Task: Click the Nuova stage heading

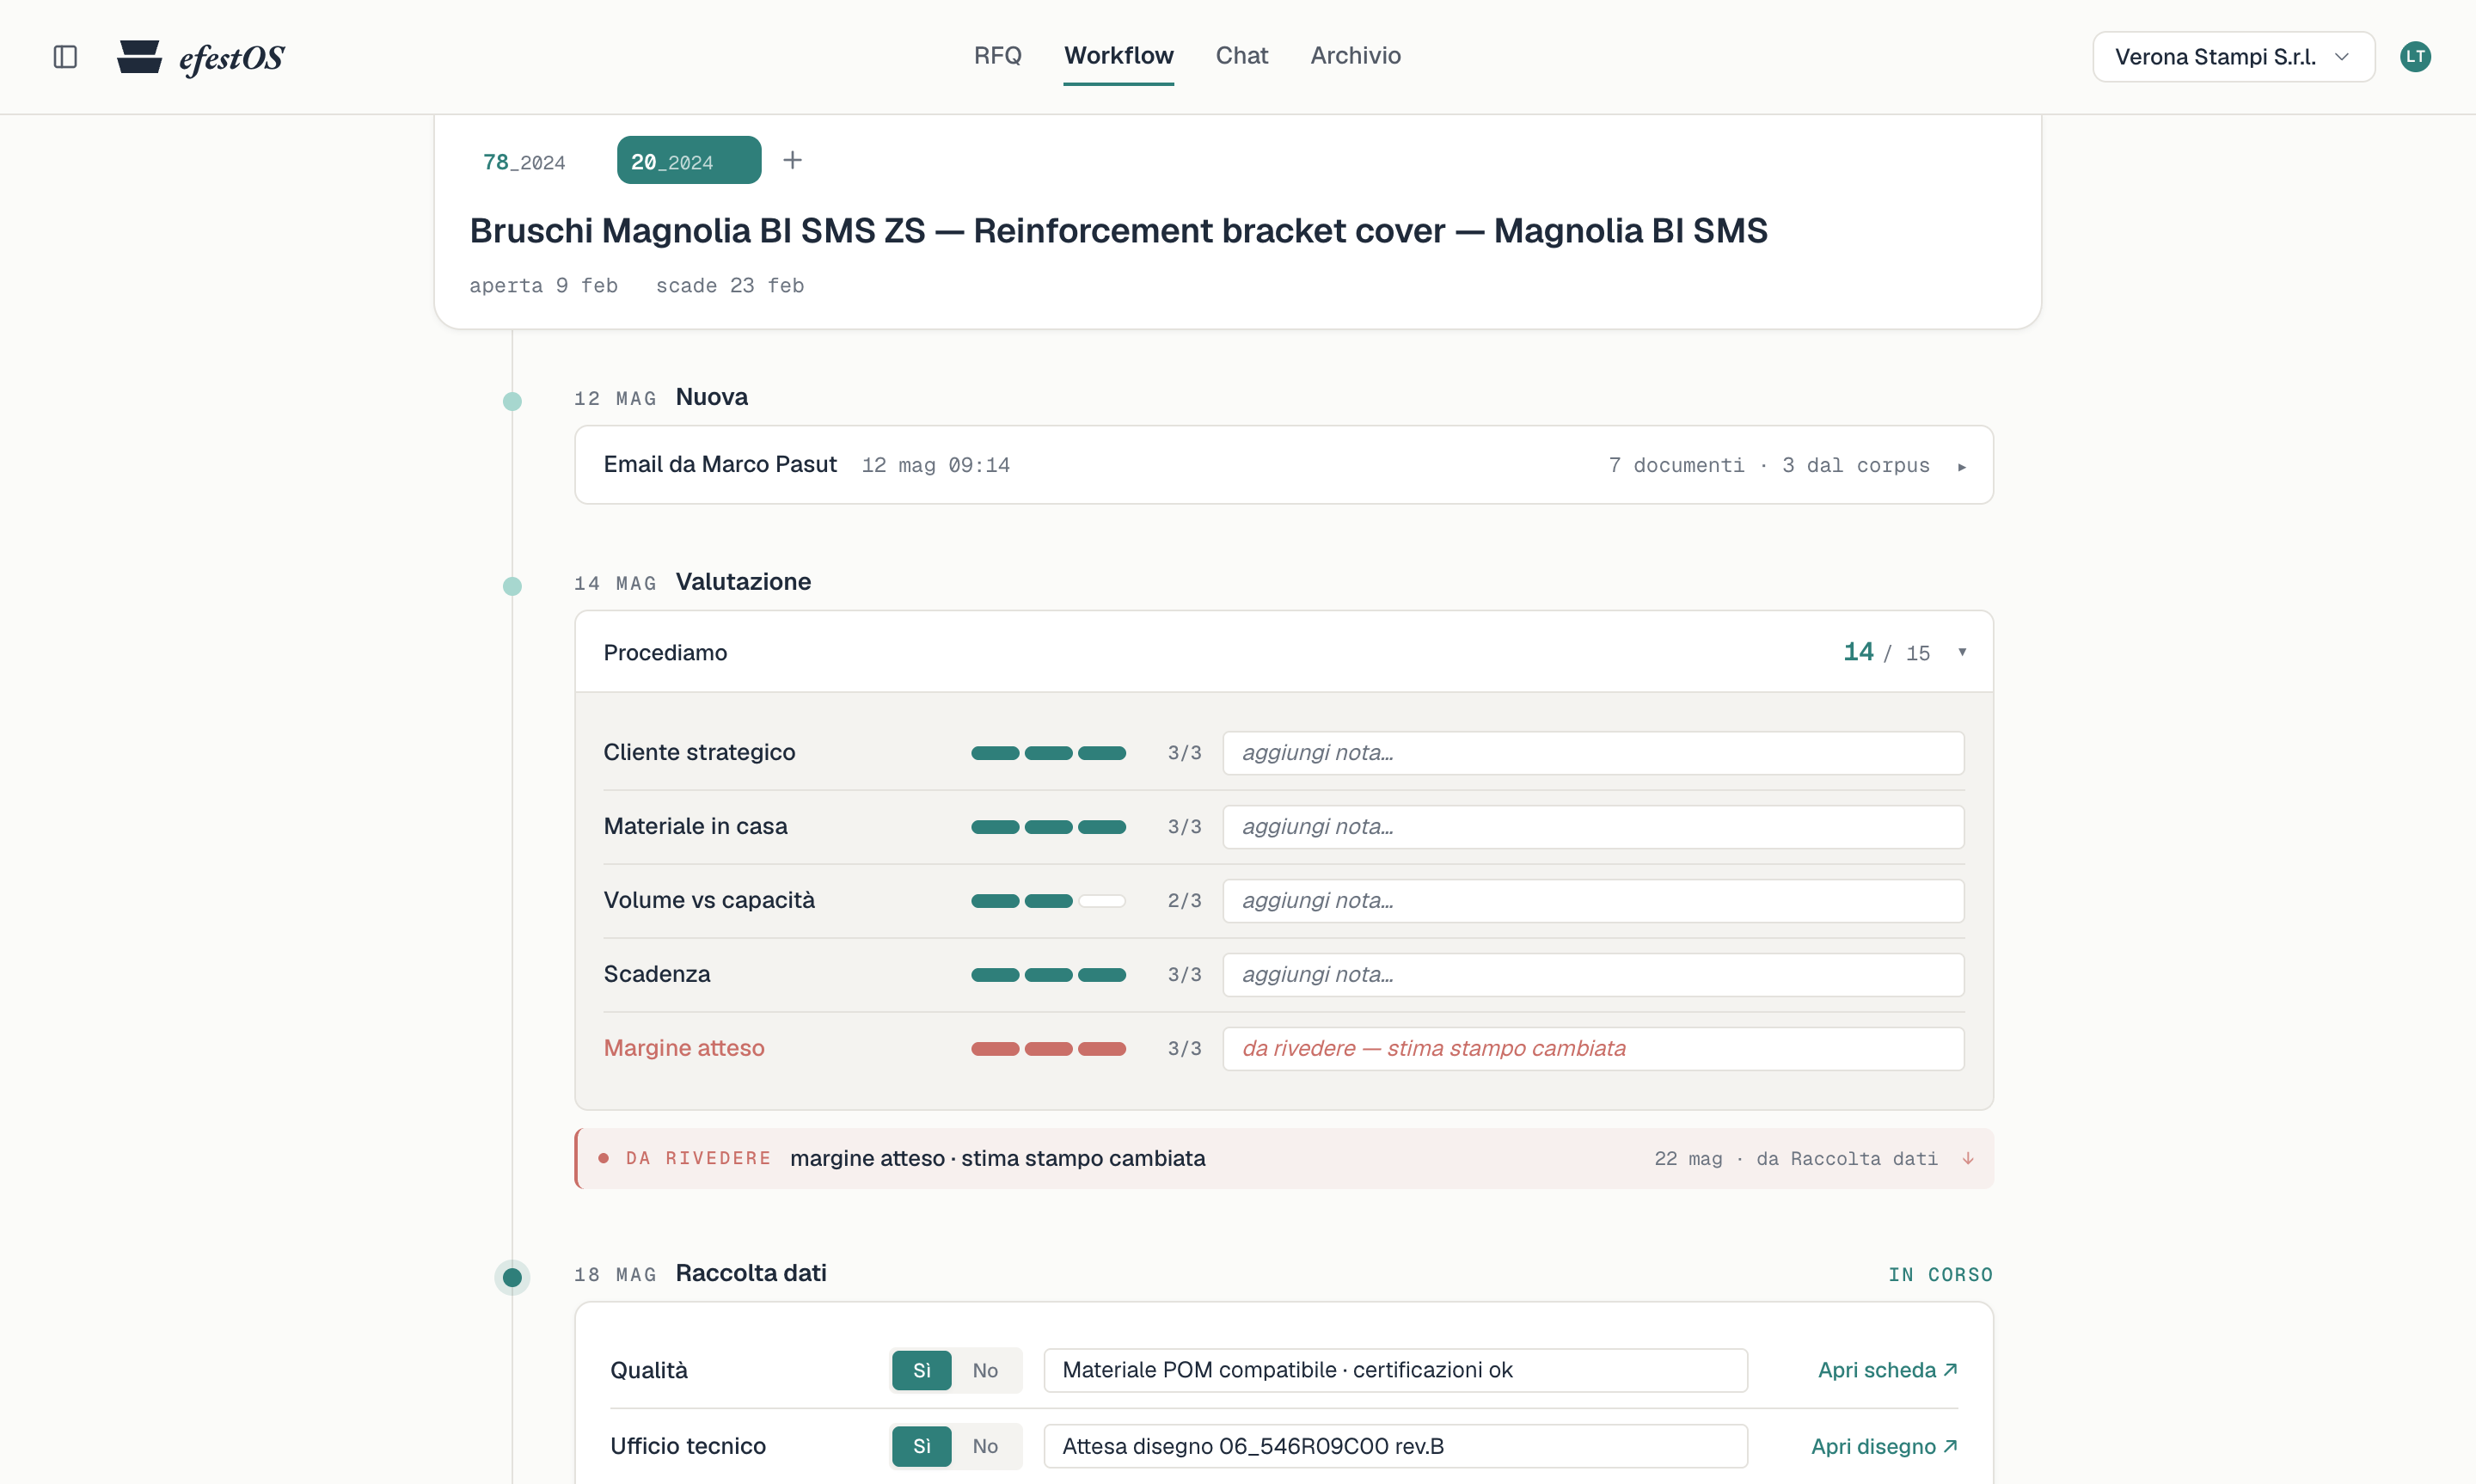Action: [711, 397]
